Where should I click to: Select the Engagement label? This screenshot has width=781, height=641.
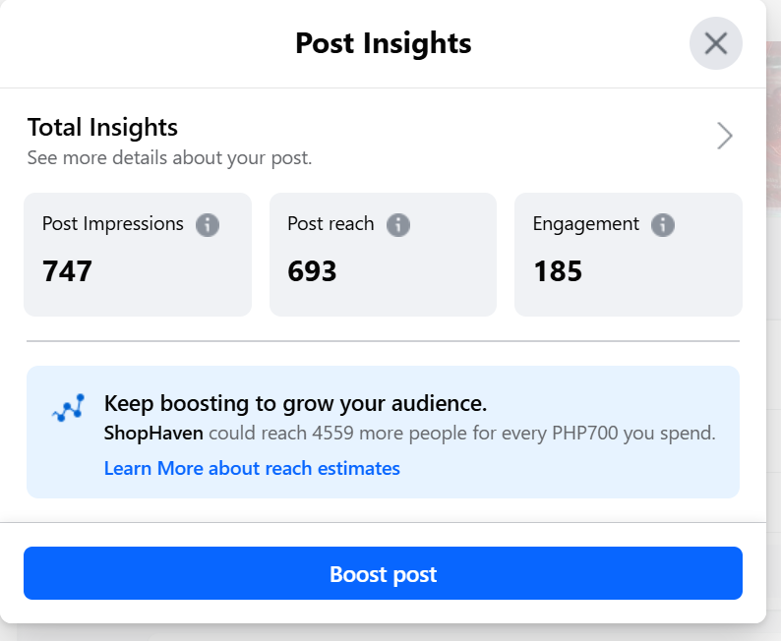[x=586, y=224]
